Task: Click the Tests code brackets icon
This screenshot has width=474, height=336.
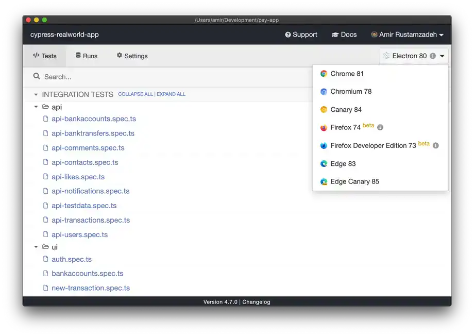Action: pyautogui.click(x=36, y=55)
